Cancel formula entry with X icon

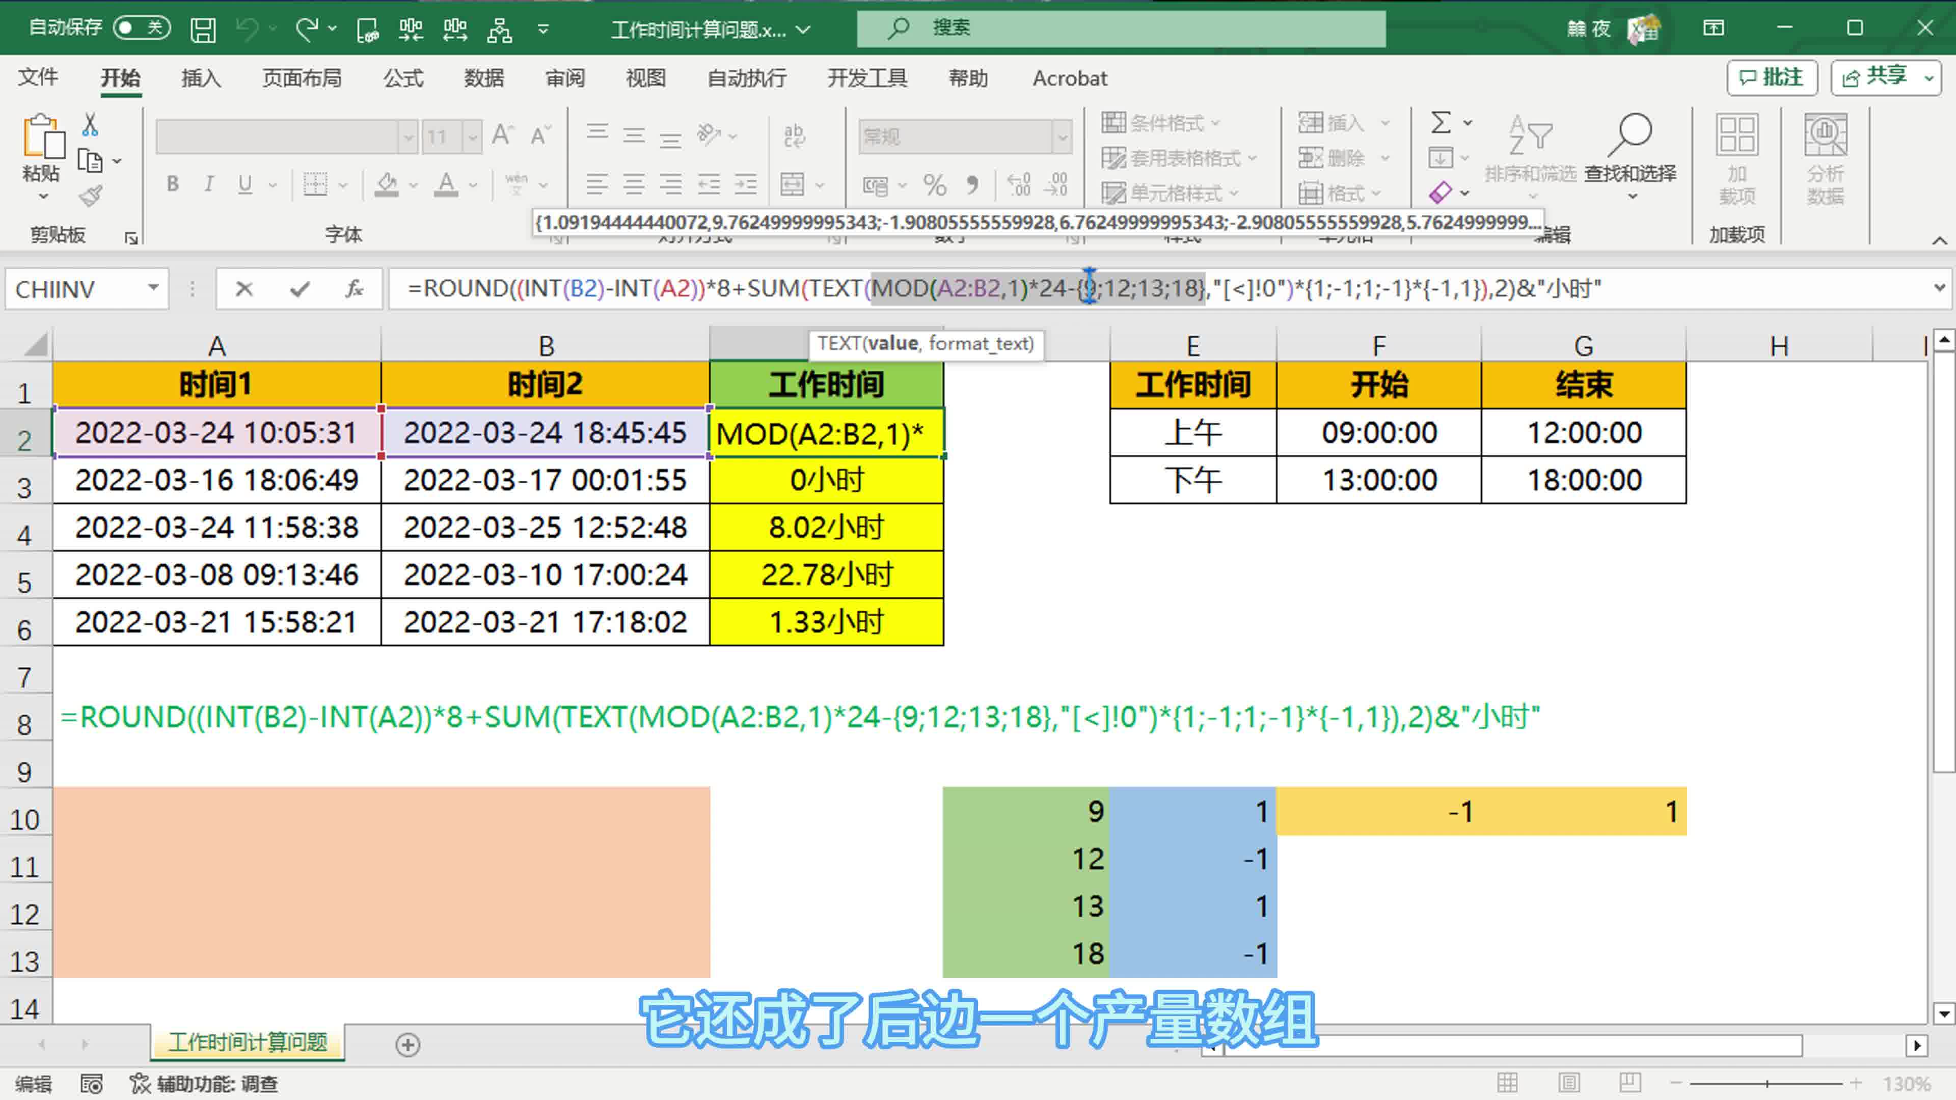pyautogui.click(x=244, y=289)
